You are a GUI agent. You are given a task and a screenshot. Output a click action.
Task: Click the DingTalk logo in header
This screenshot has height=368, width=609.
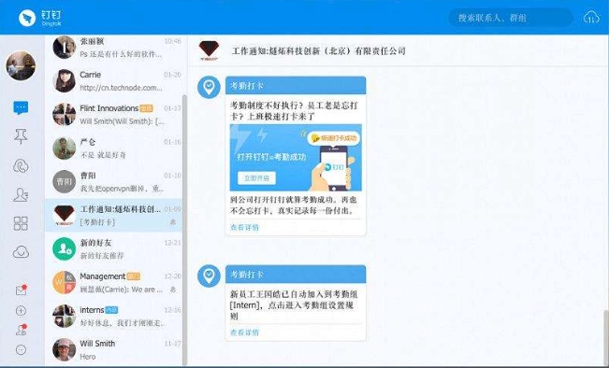40,18
